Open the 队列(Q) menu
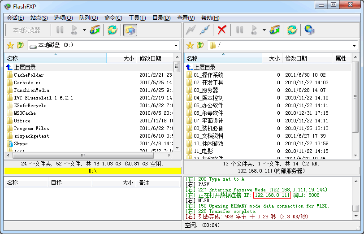 coord(88,18)
